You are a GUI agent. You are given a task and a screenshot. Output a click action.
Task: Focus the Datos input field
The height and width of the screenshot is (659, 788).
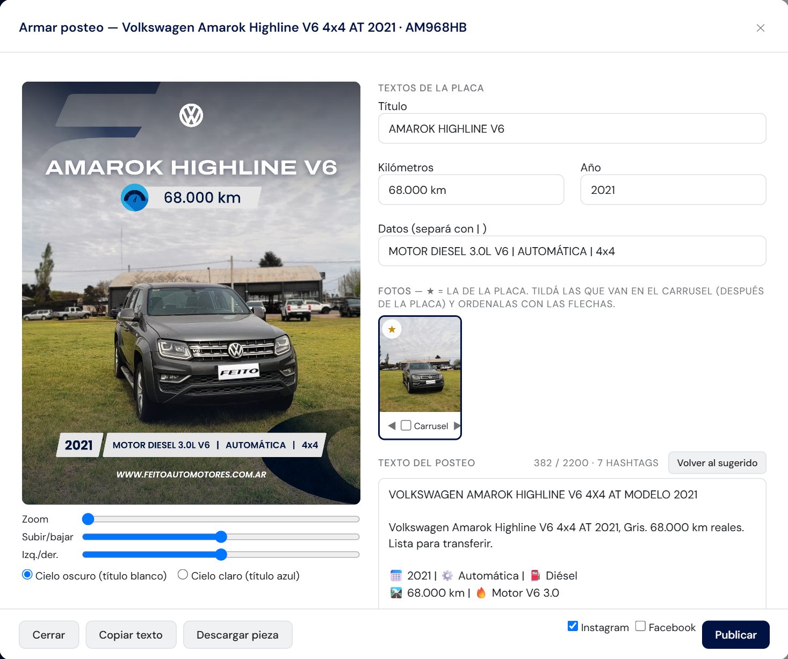tap(572, 251)
